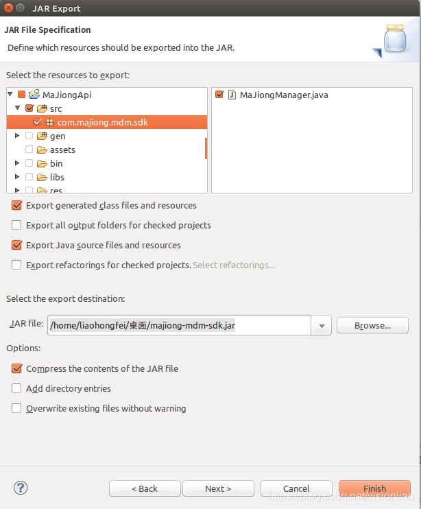This screenshot has height=509, width=421.
Task: Select the libs folder label
Action: click(57, 177)
